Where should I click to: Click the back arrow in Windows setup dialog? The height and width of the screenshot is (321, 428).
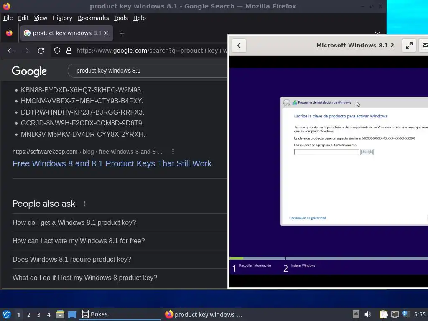tap(287, 103)
